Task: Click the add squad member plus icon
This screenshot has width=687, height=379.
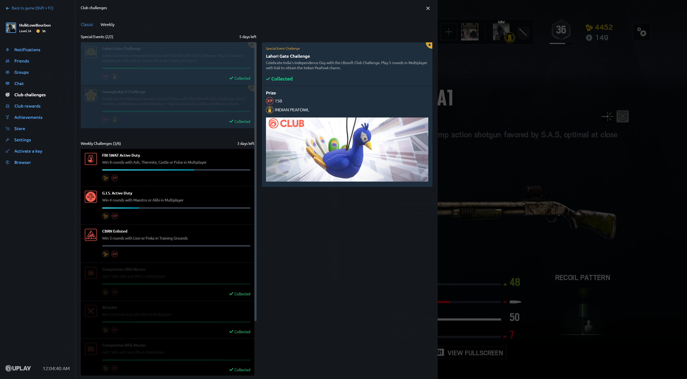Action: click(x=448, y=32)
